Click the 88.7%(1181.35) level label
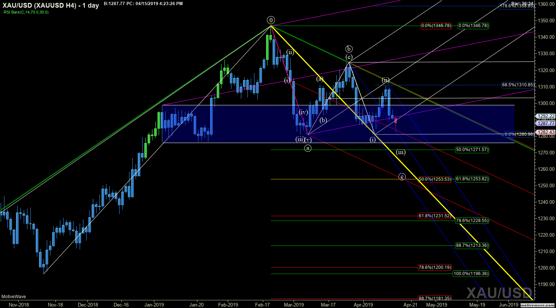This screenshot has width=556, height=308. [435, 298]
